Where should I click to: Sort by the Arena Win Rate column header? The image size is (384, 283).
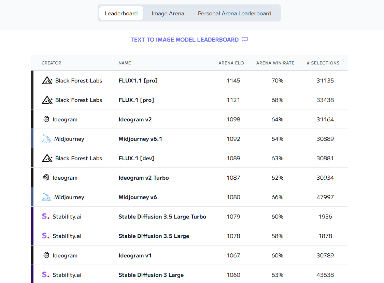[x=275, y=63]
